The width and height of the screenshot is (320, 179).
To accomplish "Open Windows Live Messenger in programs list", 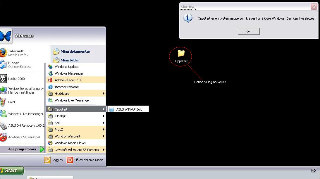I will click(76, 100).
